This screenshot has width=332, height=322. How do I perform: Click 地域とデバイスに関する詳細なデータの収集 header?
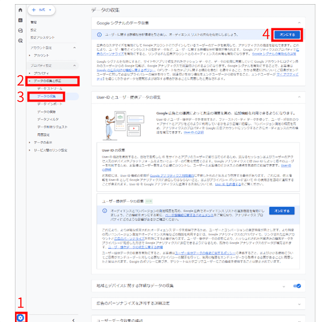135,286
